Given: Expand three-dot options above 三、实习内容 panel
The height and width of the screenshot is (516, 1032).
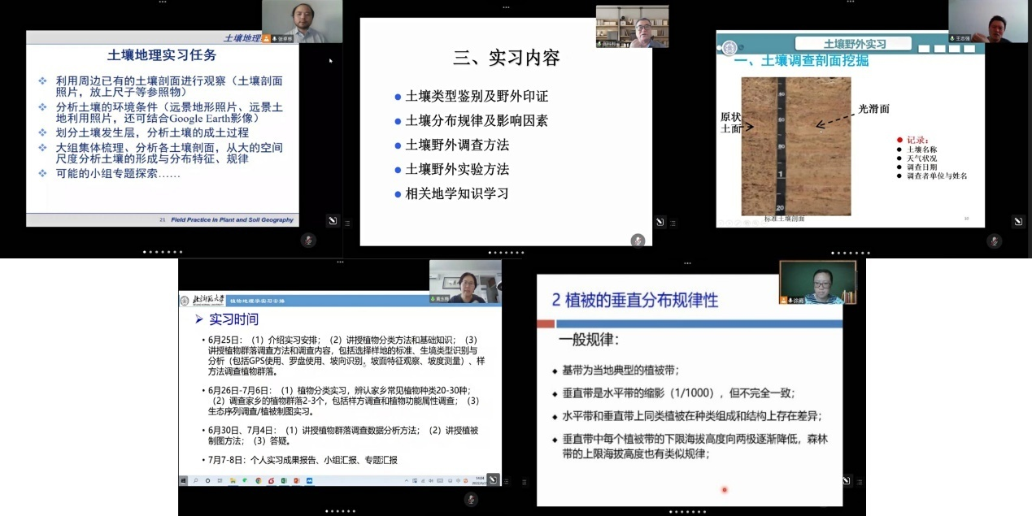Looking at the screenshot, I should pyautogui.click(x=506, y=7).
